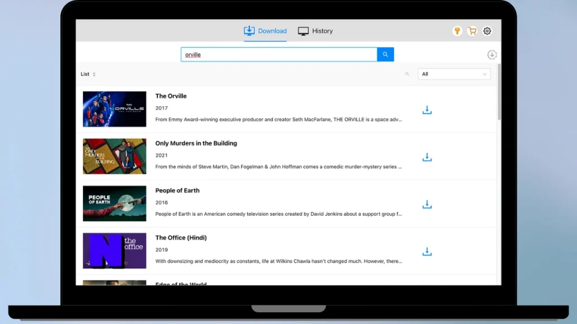Click description starting 'From Emmy Award-winning'
This screenshot has height=324, width=577.
(278, 119)
